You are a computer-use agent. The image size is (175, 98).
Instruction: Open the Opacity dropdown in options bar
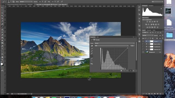coord(42,2)
